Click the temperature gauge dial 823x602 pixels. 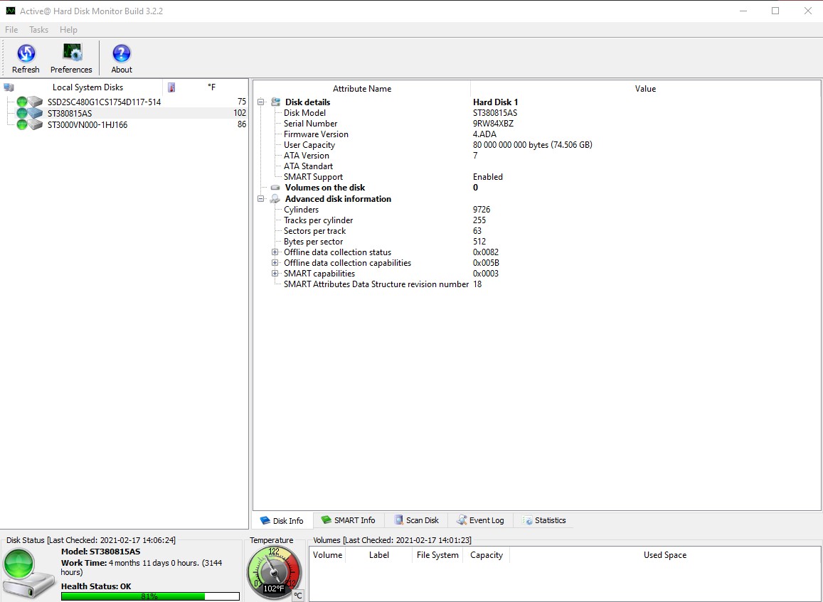274,571
